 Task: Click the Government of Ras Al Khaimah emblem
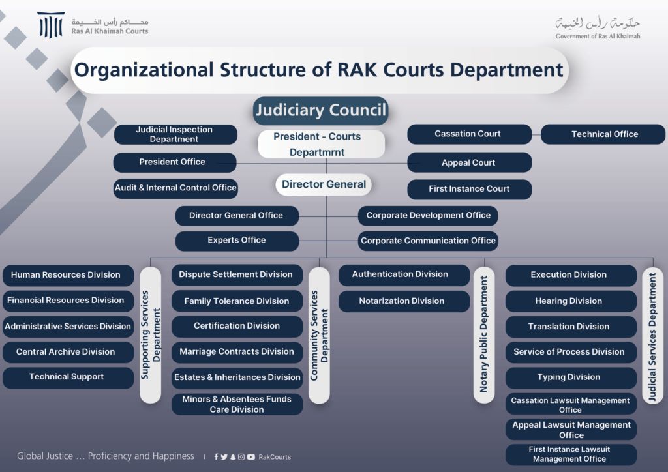[598, 27]
